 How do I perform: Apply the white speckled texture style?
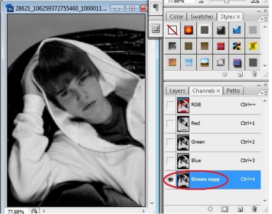click(x=221, y=62)
